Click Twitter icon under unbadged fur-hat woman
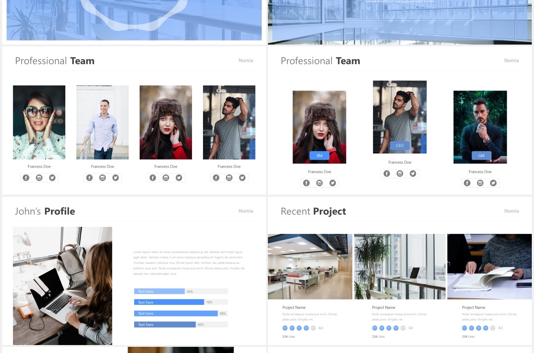534x353 pixels. pyautogui.click(x=179, y=178)
